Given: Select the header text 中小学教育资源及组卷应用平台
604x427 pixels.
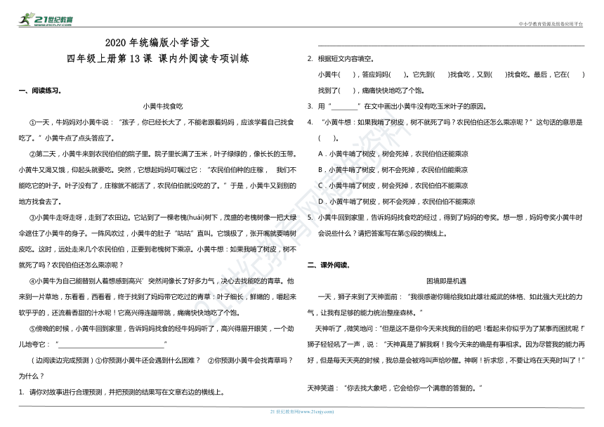Looking at the screenshot, I should pos(551,24).
